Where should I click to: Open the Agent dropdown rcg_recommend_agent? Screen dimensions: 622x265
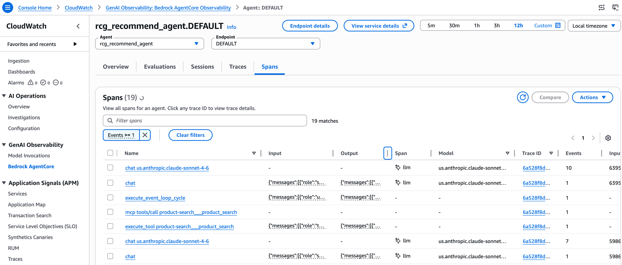[150, 44]
